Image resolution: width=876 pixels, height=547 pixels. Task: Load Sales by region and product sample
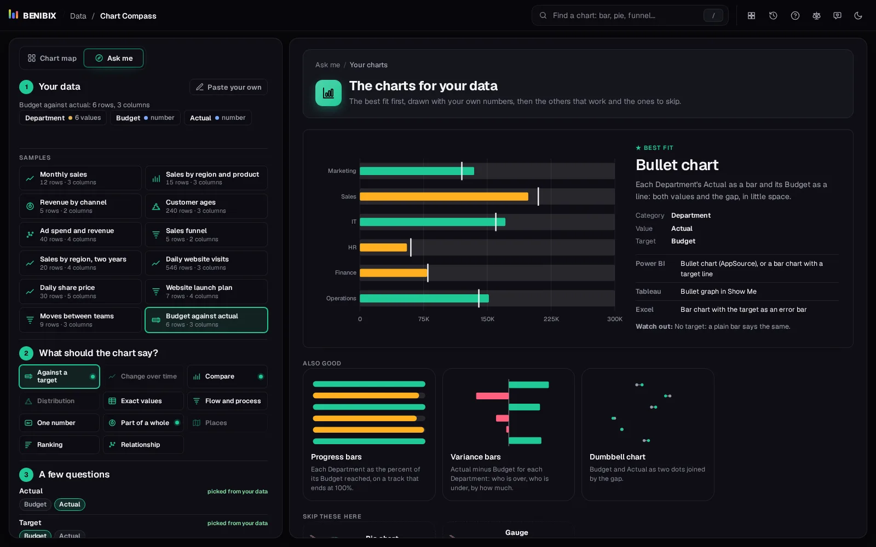(x=206, y=178)
